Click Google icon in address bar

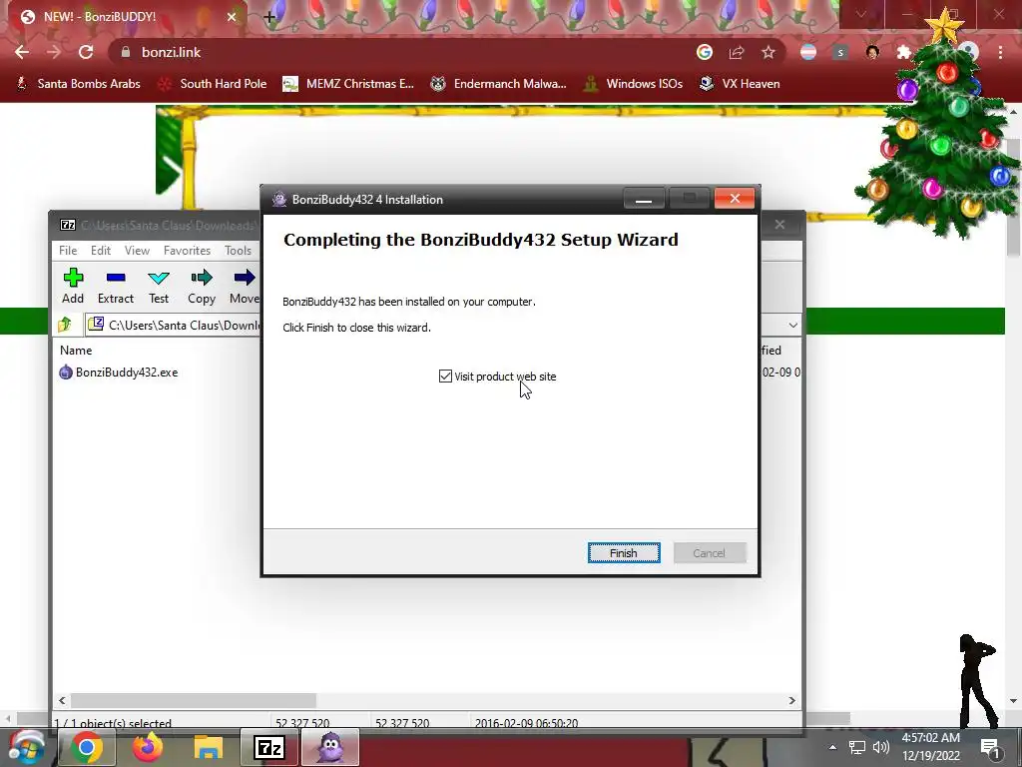tap(705, 52)
